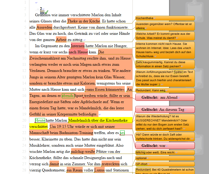Click the inserted word 'Heute' in text
209x174 pixels.
point(40,120)
